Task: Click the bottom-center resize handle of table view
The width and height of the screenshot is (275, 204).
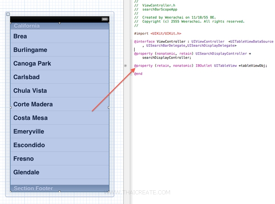Action: pyautogui.click(x=60, y=192)
